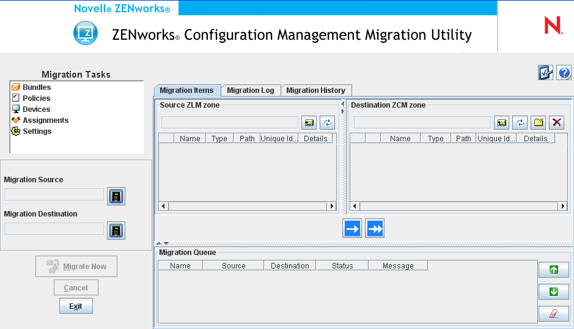574x329 pixels.
Task: Sort Destination zone by Name column
Action: (400, 138)
